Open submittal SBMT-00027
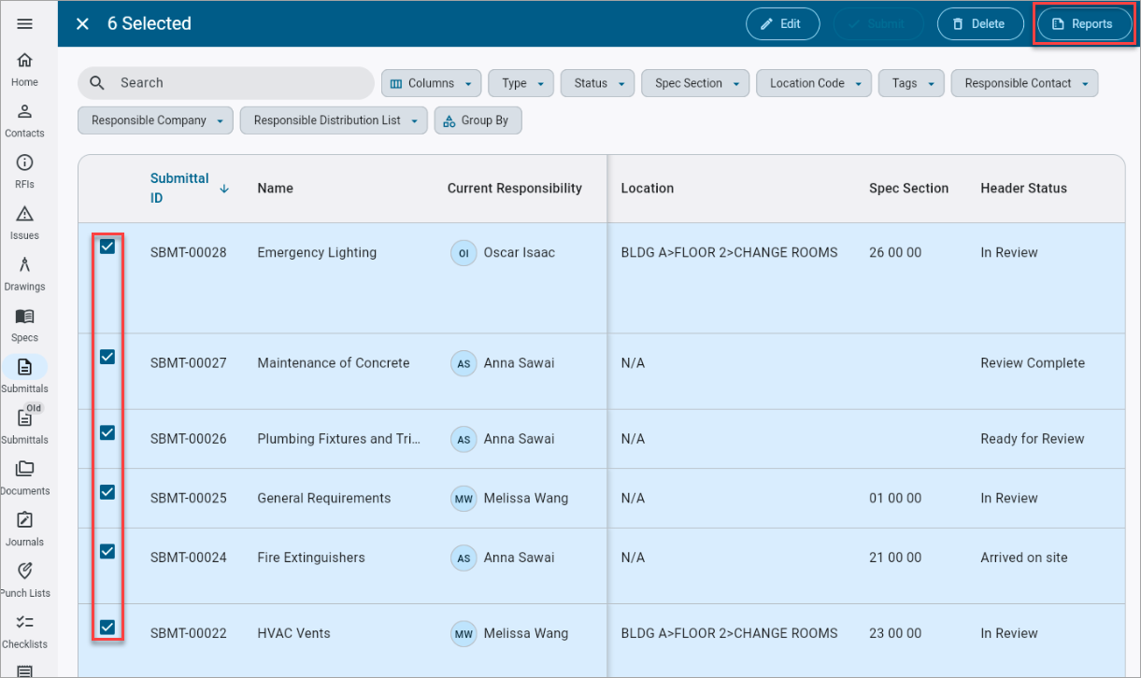The width and height of the screenshot is (1141, 678). 189,363
